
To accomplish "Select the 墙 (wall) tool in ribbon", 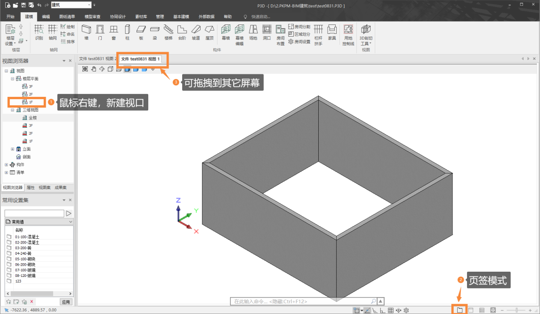I will click(x=86, y=32).
